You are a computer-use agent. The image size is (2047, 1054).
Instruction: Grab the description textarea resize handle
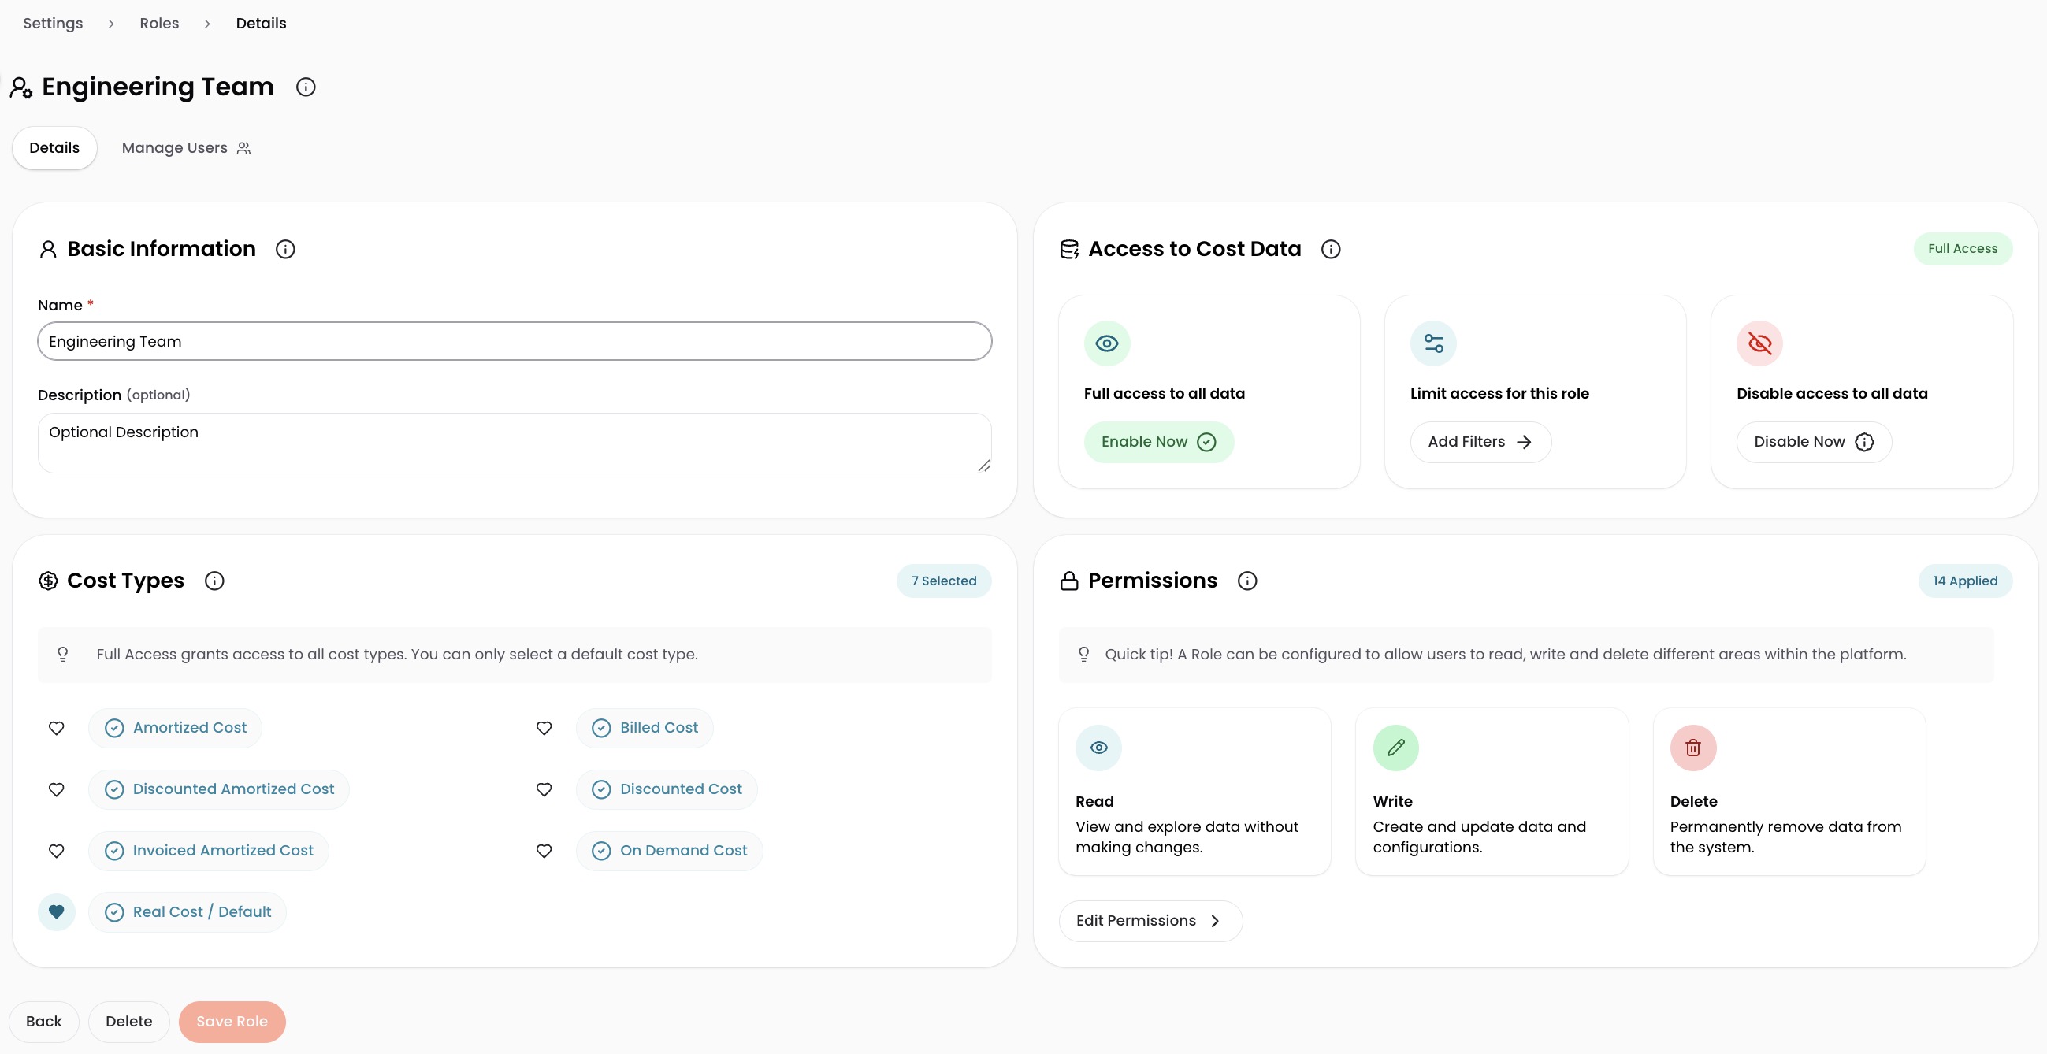coord(984,466)
